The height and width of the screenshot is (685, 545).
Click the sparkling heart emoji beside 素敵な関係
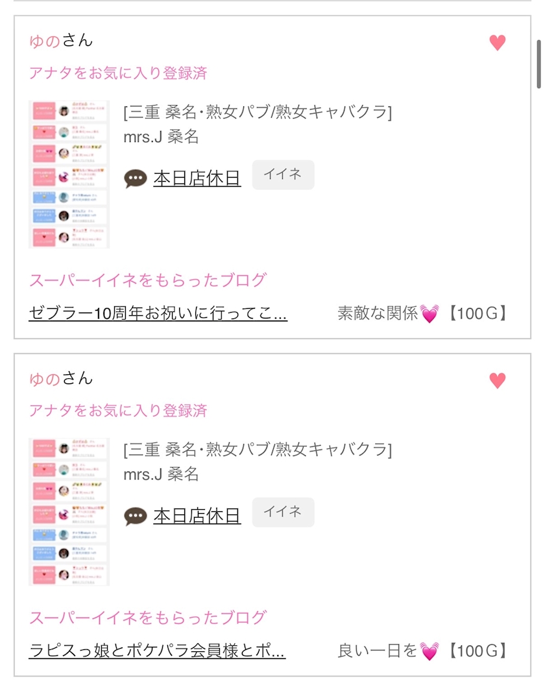pyautogui.click(x=430, y=315)
